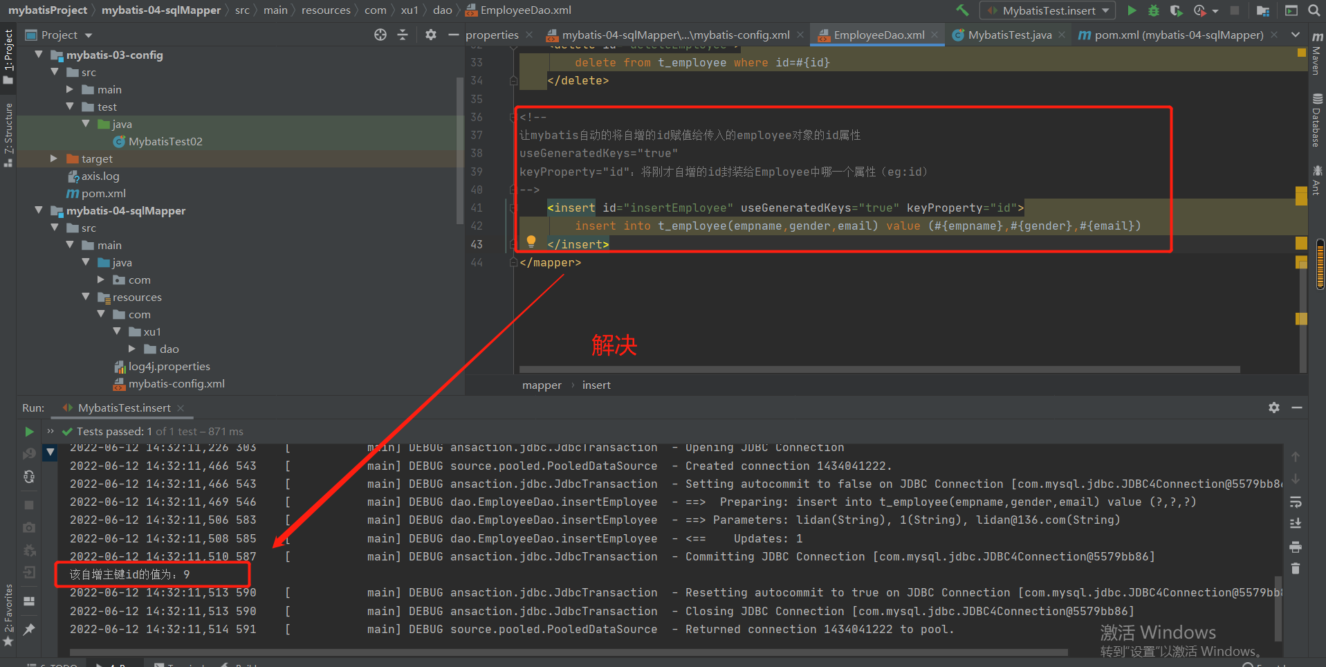Collapse the mybatis-03-config module node
1326x667 pixels.
pos(39,55)
